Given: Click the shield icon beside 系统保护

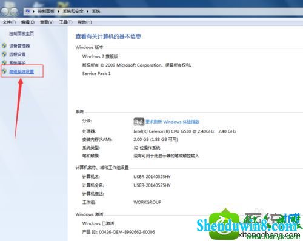Looking at the screenshot, I should [4, 62].
